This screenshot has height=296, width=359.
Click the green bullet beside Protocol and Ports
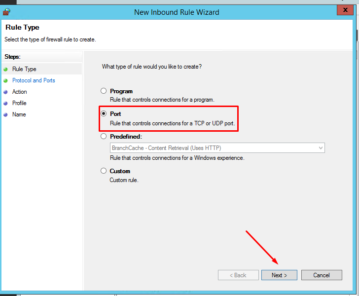6,80
